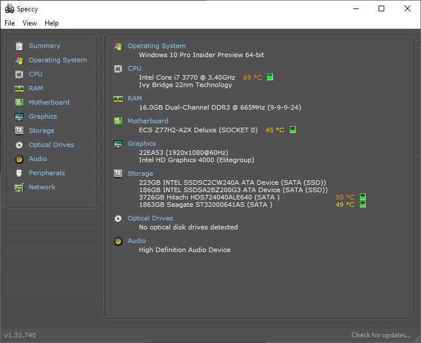
Task: Click the Peripherals mouse icon in sidebar
Action: click(19, 173)
